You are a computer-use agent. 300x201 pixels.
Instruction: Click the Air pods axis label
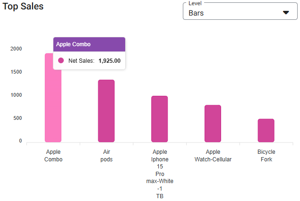(106, 156)
